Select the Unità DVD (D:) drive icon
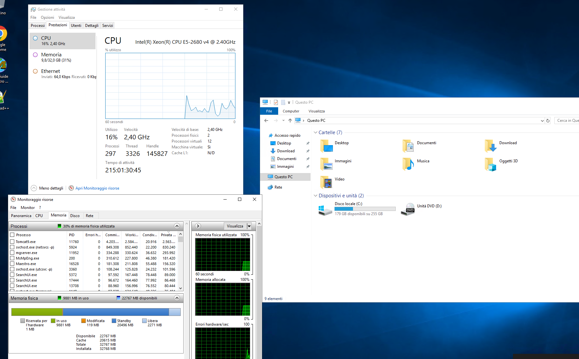Viewport: 579px width, 359px height. point(408,209)
